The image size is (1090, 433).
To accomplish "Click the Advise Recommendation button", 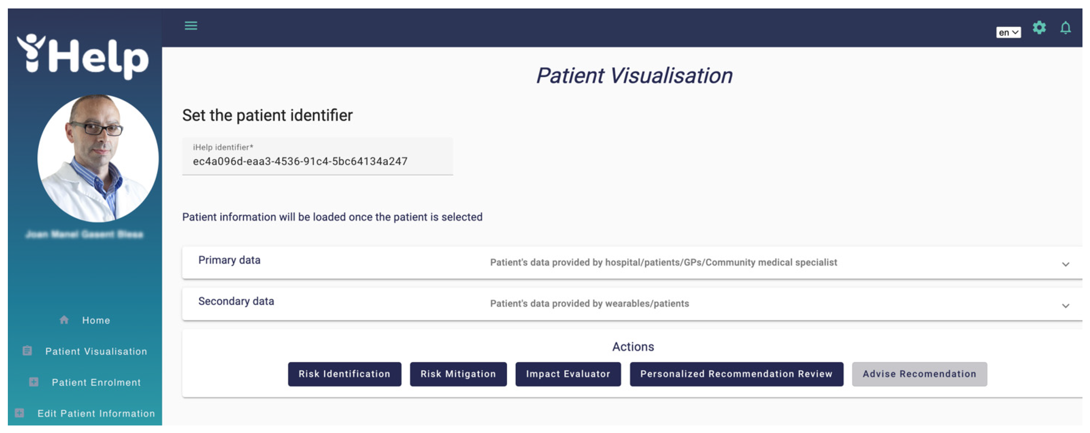I will click(918, 374).
